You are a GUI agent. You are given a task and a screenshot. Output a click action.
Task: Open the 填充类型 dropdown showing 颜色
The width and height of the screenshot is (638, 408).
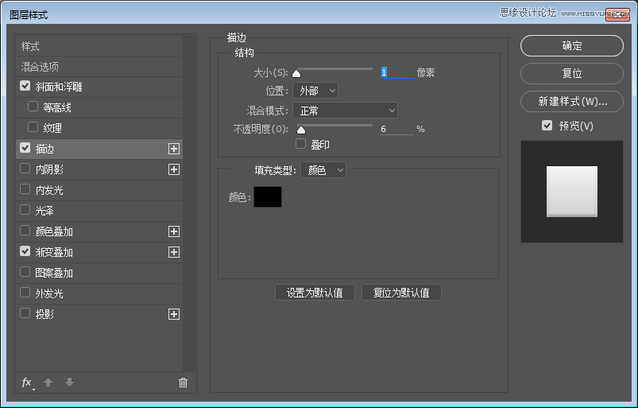coord(323,170)
